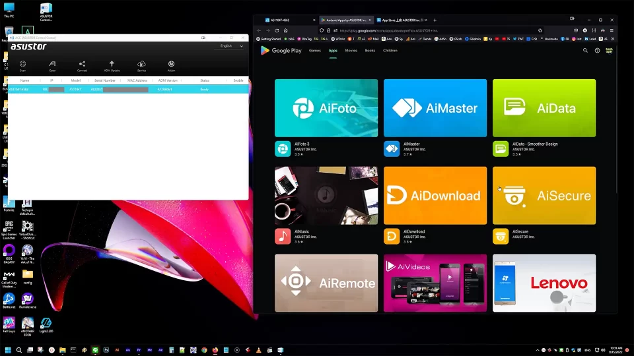Click the Google Play search magnifier icon
634x356 pixels.
pos(585,50)
